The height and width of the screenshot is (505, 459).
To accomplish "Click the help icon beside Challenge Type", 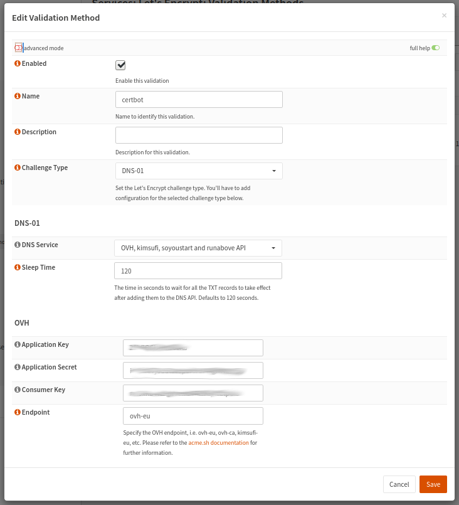I will click(x=18, y=168).
